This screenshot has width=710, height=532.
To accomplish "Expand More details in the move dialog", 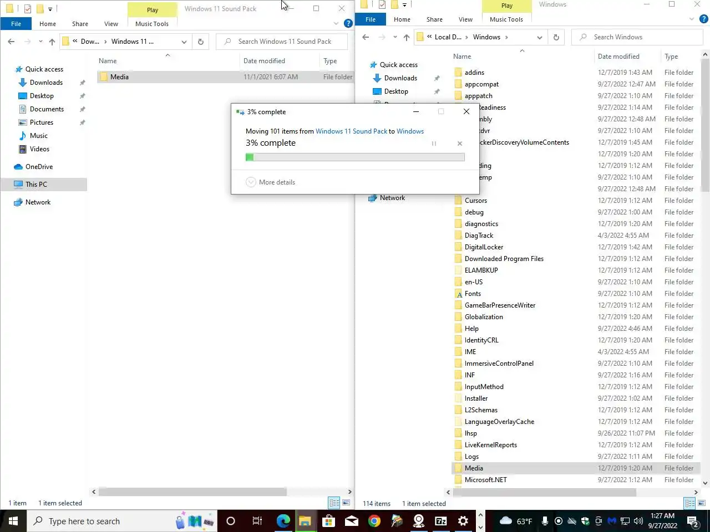I will tap(271, 182).
